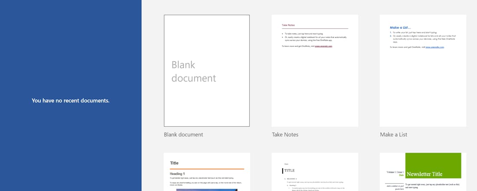Click the "Take Notes" caption label
The width and height of the screenshot is (477, 191).
click(285, 135)
